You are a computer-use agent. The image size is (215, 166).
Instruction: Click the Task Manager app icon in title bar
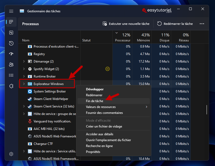[x=22, y=11]
